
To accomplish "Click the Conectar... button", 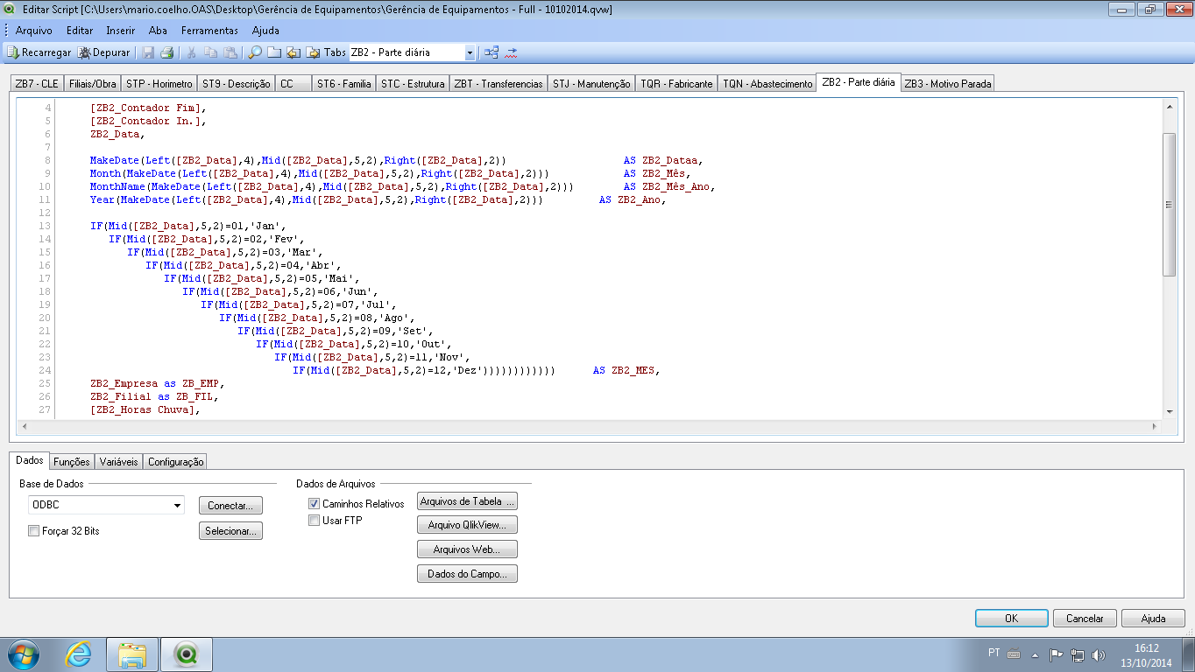I will point(230,506).
